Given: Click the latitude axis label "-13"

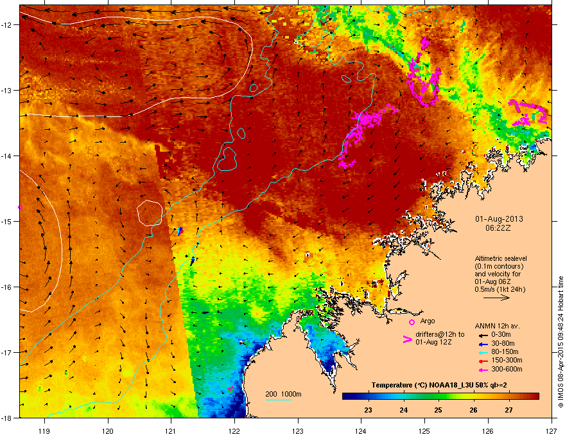Looking at the screenshot, I should coord(7,90).
